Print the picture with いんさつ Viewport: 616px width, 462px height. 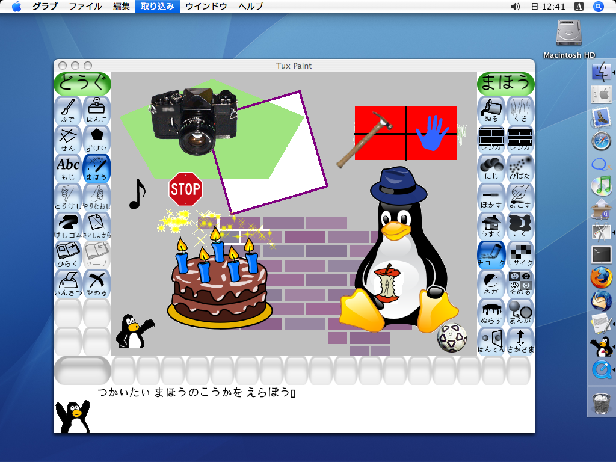click(x=68, y=284)
